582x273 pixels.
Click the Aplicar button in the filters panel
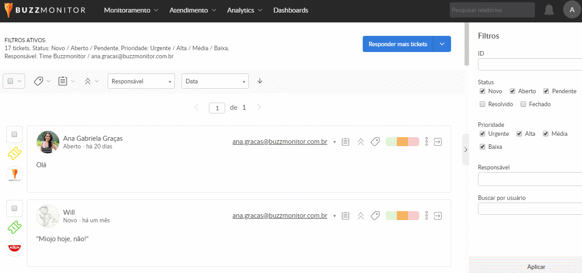(x=536, y=267)
